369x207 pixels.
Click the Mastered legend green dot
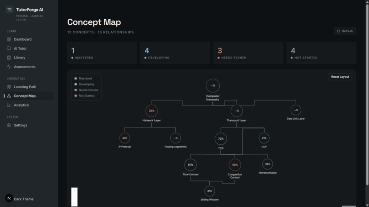point(76,79)
